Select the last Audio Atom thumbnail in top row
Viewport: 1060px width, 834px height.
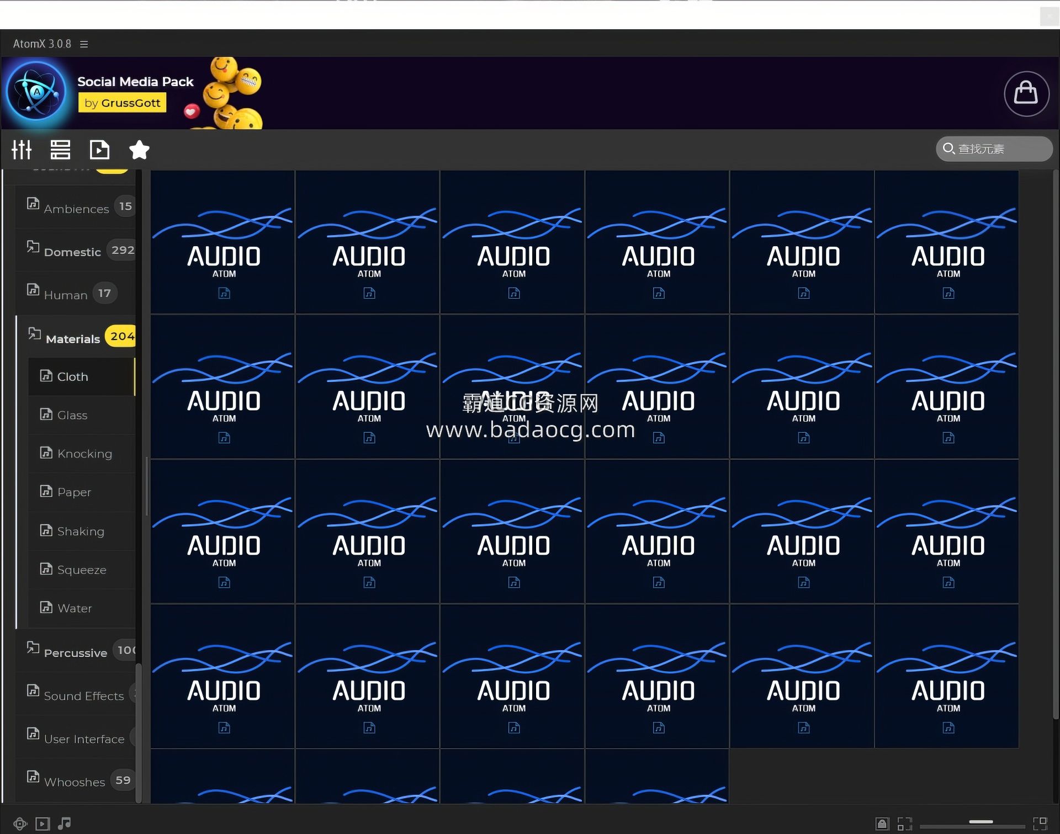[x=947, y=242]
